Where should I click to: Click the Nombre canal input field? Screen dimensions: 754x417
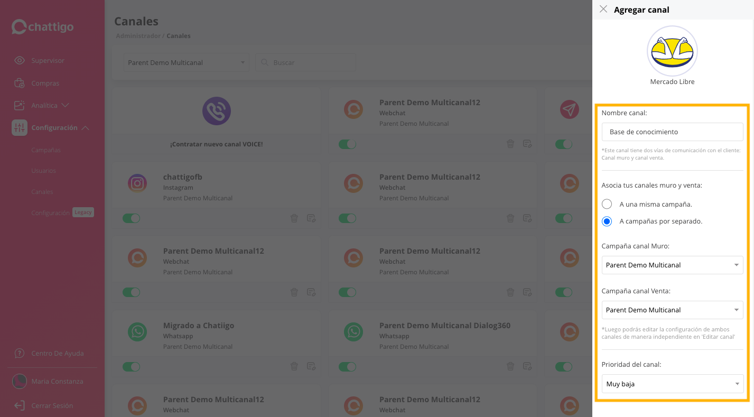[672, 132]
